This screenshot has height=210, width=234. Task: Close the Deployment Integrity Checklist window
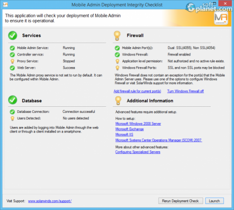(225, 3)
